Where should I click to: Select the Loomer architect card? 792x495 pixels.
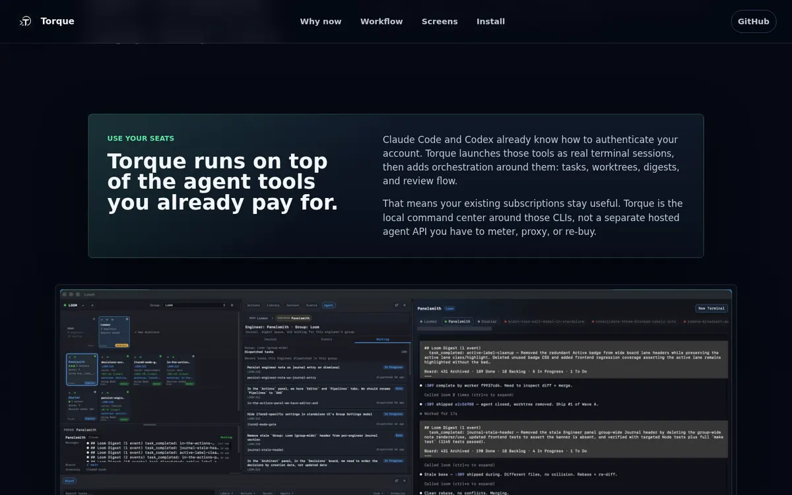pyautogui.click(x=114, y=331)
